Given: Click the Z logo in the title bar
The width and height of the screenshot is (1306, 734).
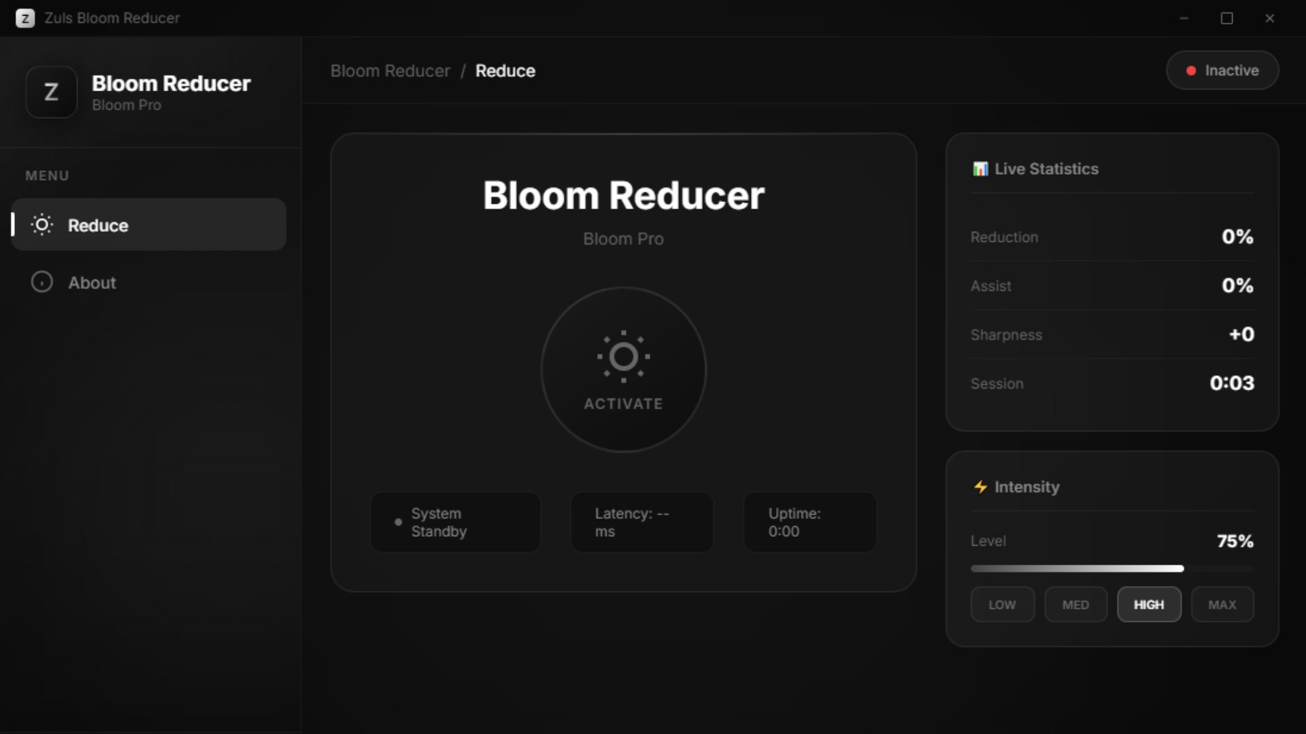Looking at the screenshot, I should tap(26, 18).
